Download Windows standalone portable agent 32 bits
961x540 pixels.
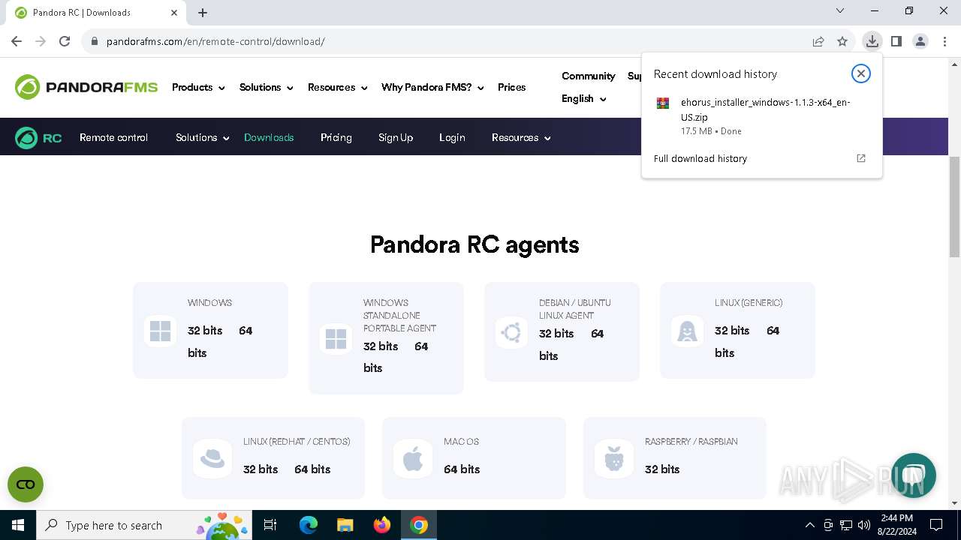point(381,346)
